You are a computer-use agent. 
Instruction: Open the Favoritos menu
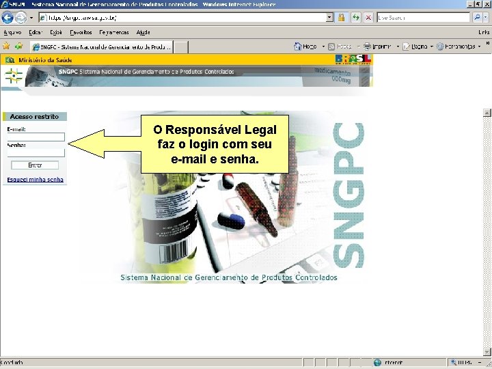pos(81,32)
